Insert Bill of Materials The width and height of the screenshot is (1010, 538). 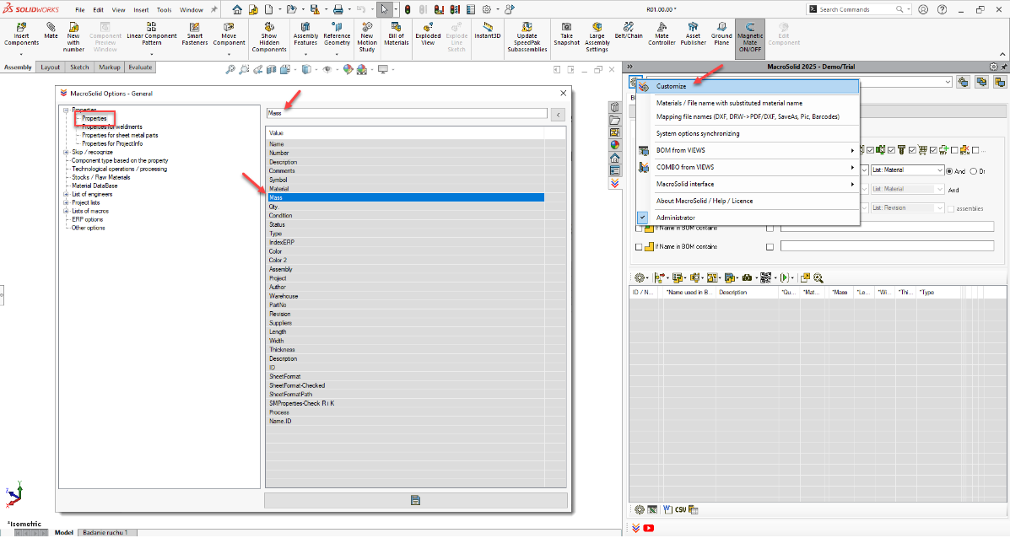point(396,34)
